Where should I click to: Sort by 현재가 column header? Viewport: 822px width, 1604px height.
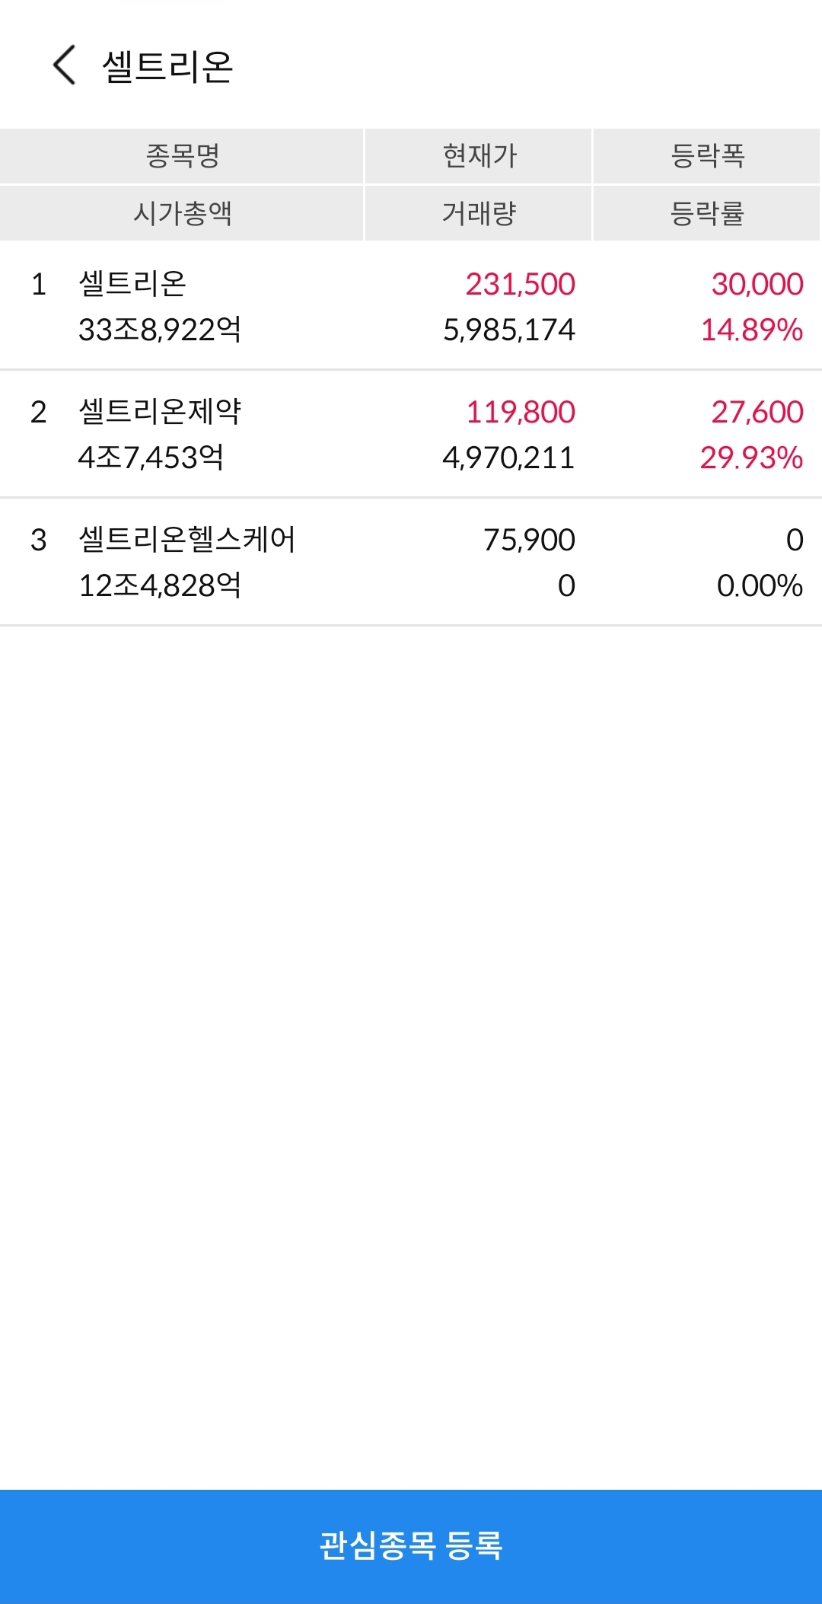tap(479, 156)
